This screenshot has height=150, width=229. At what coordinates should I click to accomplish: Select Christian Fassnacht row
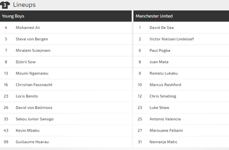(x=66, y=85)
